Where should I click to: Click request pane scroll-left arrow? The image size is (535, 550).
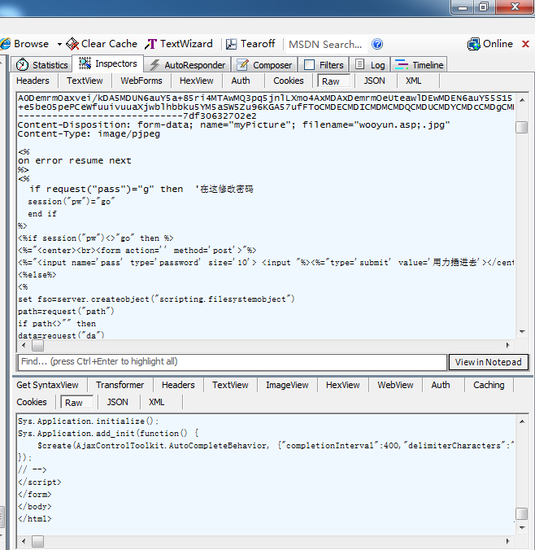tap(24, 346)
